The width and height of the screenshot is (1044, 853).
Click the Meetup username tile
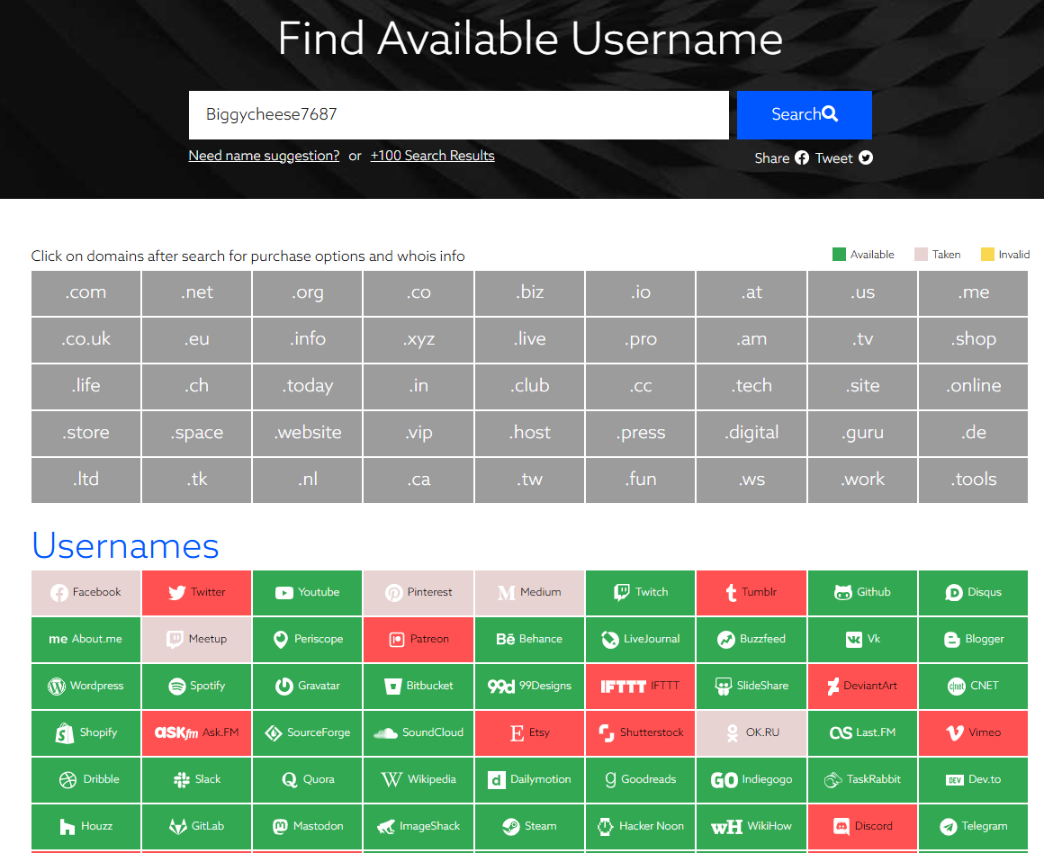pyautogui.click(x=197, y=639)
